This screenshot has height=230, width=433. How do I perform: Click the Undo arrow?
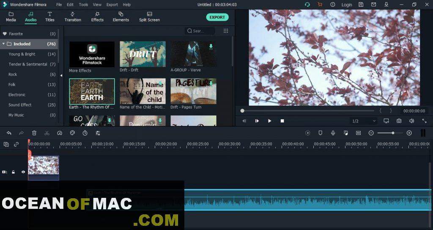pos(9,133)
